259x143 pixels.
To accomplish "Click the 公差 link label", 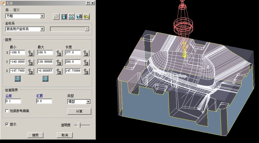I will 9,96.
